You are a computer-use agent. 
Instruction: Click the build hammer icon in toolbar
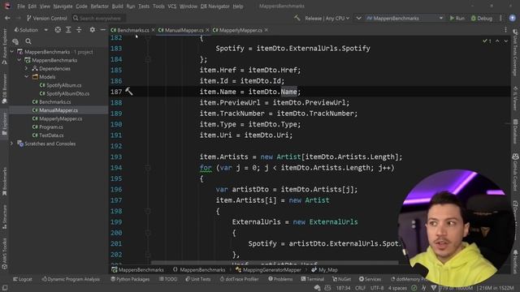click(x=297, y=18)
